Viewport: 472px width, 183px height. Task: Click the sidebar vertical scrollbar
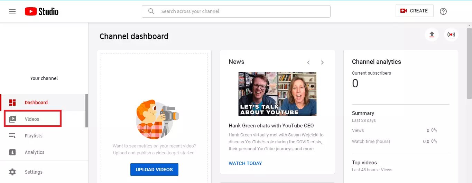tap(87, 111)
